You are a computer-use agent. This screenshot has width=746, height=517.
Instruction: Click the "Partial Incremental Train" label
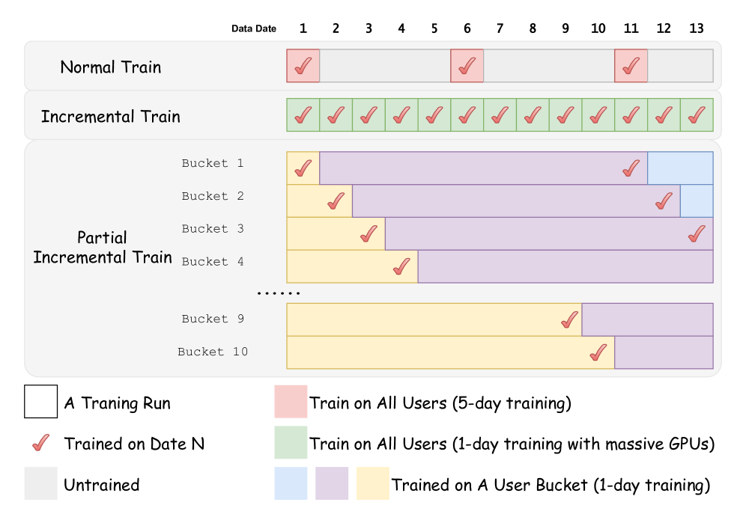[103, 248]
